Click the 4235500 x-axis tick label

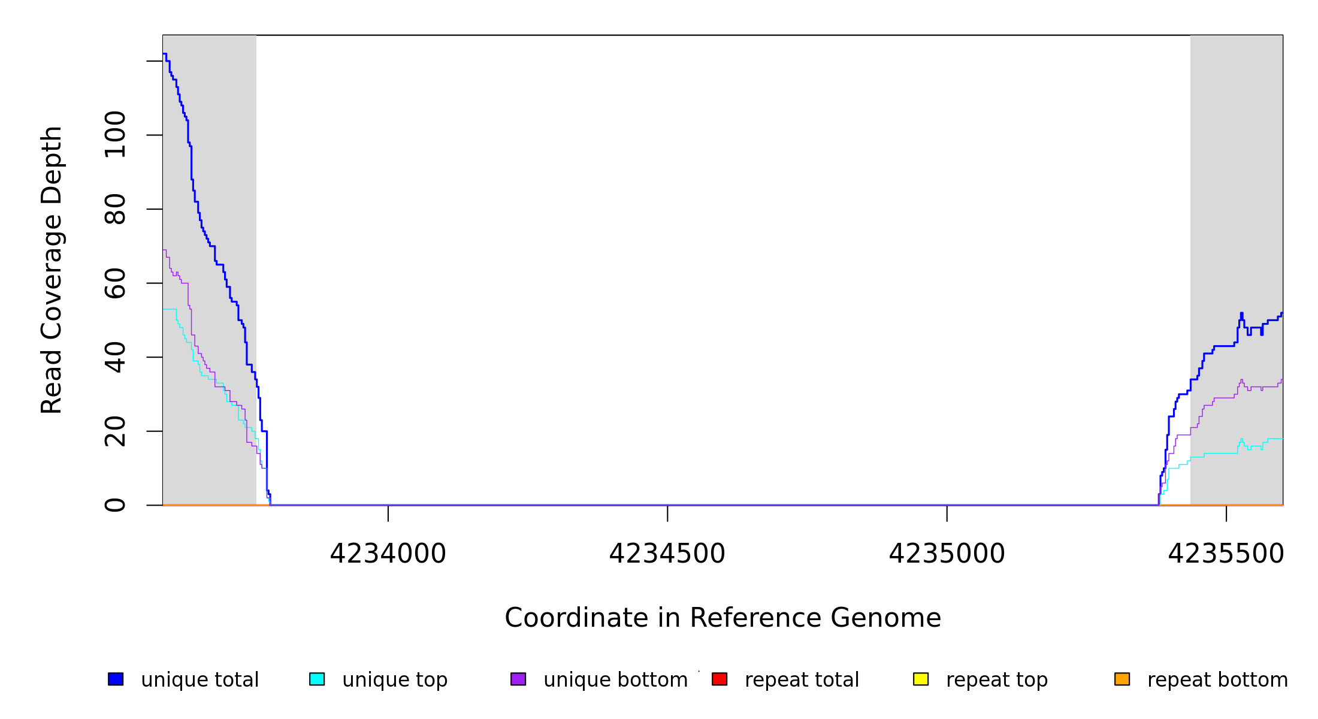click(x=1226, y=554)
